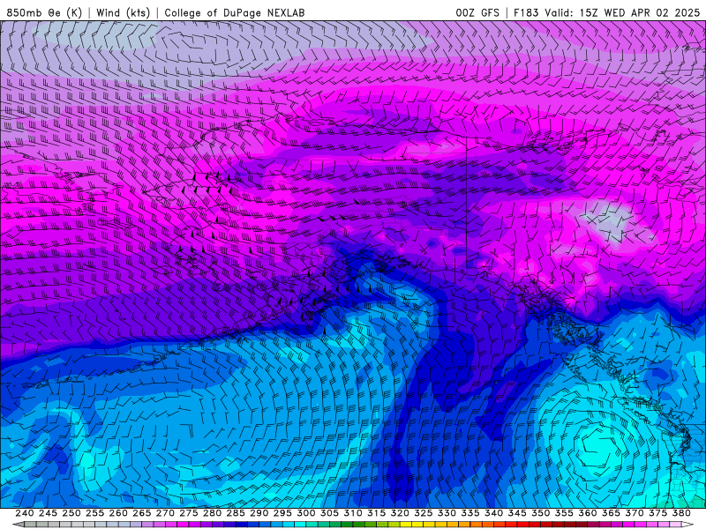Image resolution: width=706 pixels, height=529 pixels.
Task: Select the 355 value on the color scale
Action: [564, 513]
